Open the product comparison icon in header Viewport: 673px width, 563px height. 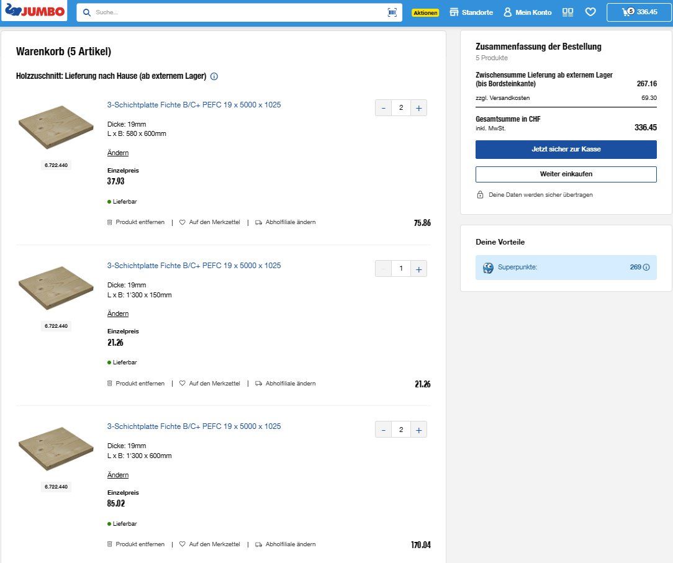coord(568,12)
